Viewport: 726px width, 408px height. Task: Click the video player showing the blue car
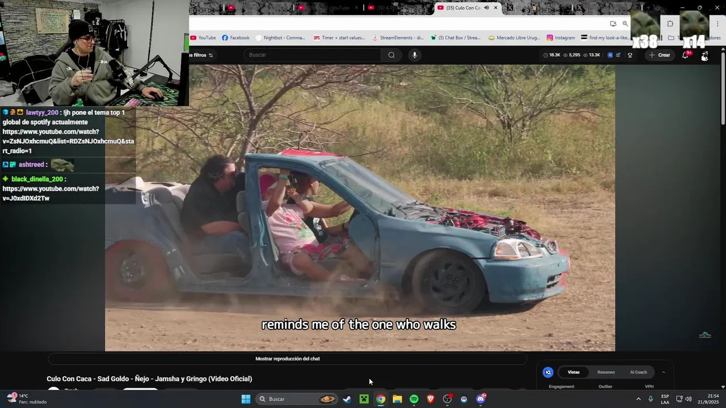click(360, 207)
